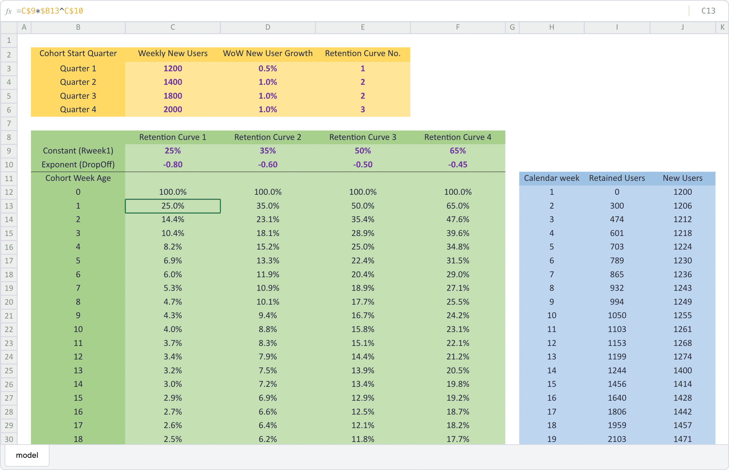Select the WoW New User Growth 0.5% cell
Image resolution: width=729 pixels, height=470 pixels.
tap(267, 68)
